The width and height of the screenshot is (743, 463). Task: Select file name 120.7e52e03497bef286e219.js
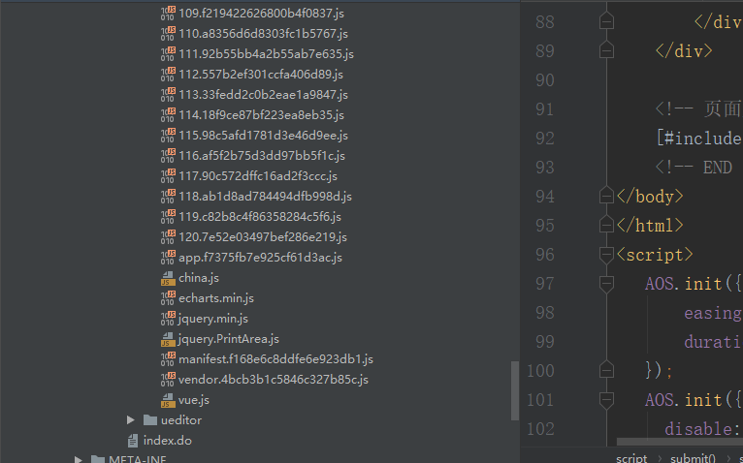[263, 237]
